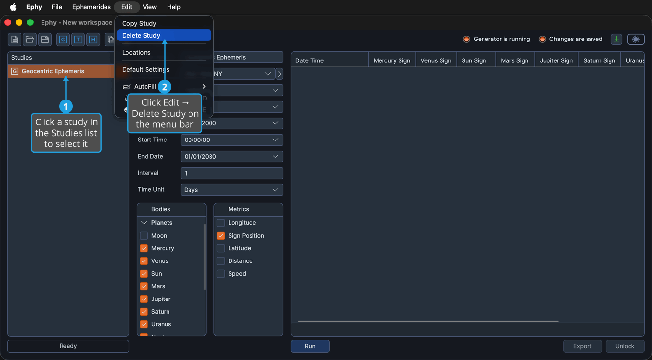Enable the Latitude metric checkbox

[221, 248]
